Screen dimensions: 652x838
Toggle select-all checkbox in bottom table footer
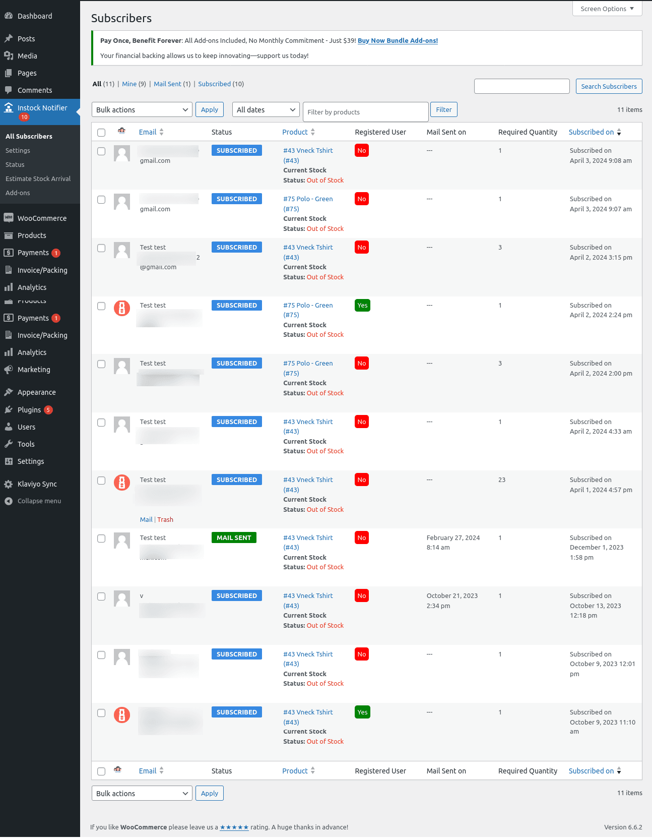coord(101,771)
